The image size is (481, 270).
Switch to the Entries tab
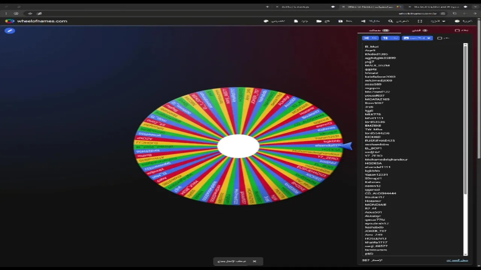(x=379, y=30)
